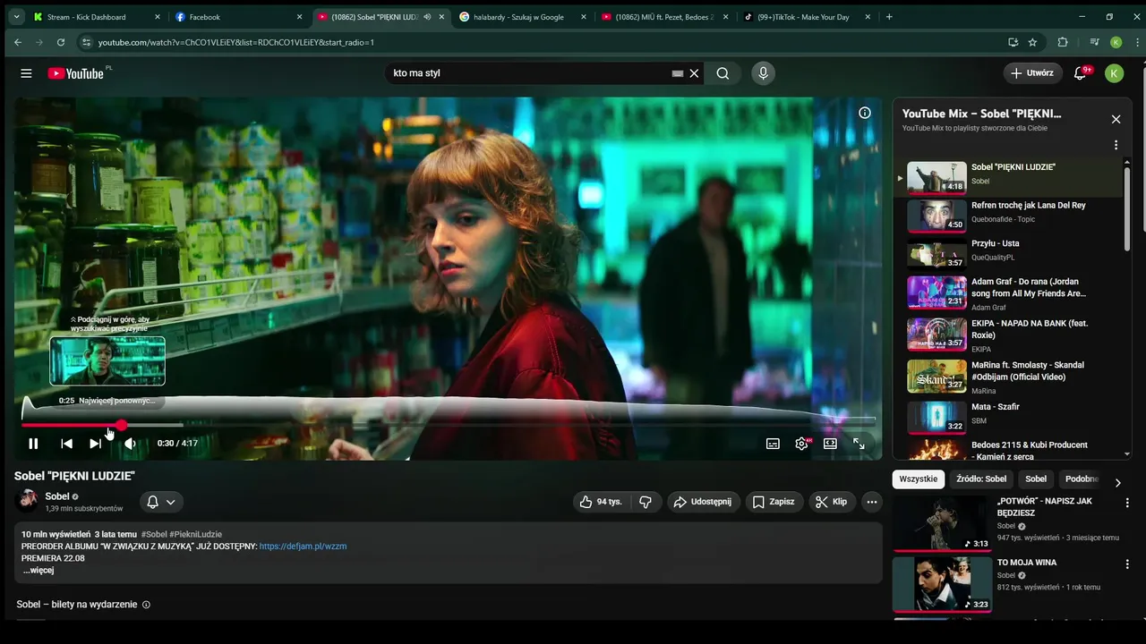Click Udostępnij share button
This screenshot has height=644, width=1146.
click(703, 502)
